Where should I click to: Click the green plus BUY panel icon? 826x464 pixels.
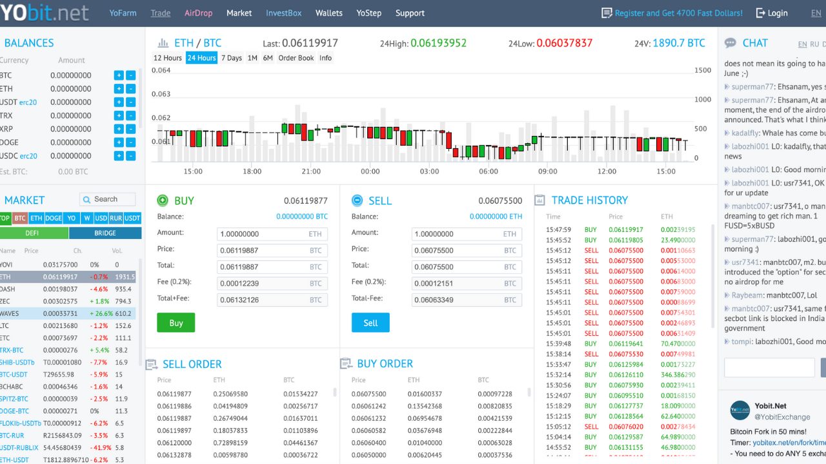(163, 200)
